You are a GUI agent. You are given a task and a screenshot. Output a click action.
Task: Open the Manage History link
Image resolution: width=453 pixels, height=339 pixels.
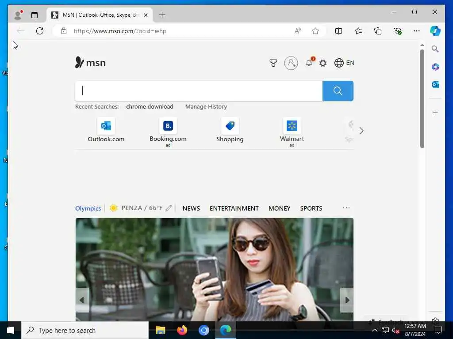206,107
